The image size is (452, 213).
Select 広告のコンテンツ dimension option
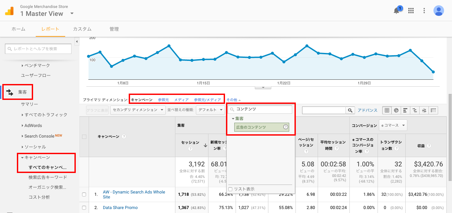(261, 127)
